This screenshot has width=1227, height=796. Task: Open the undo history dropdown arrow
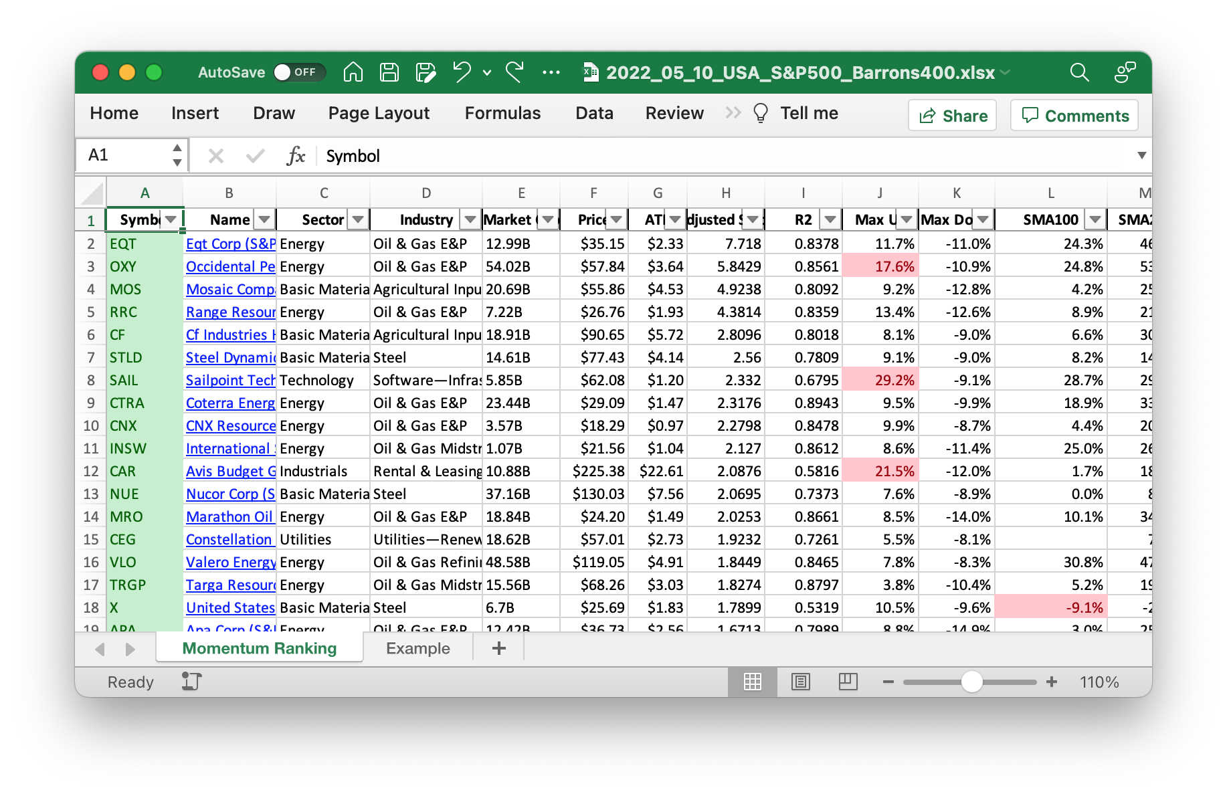click(487, 72)
